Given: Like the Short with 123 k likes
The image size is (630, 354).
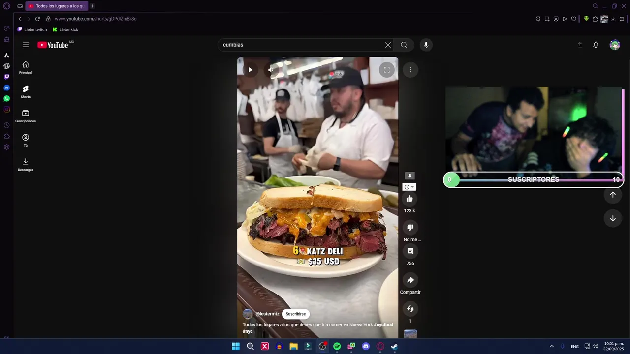Looking at the screenshot, I should tap(410, 199).
